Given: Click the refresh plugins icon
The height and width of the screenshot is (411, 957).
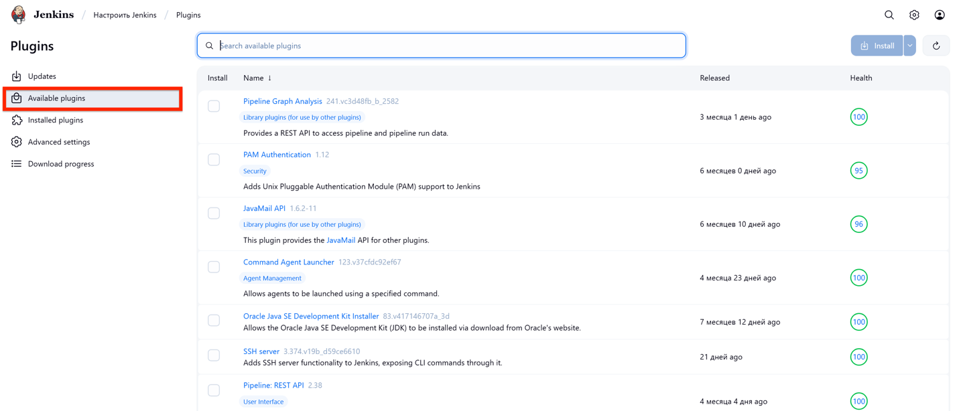Looking at the screenshot, I should click(x=936, y=46).
